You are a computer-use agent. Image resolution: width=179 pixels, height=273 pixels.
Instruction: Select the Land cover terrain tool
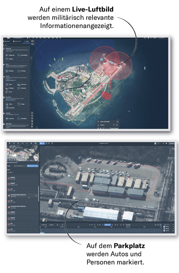point(22,84)
